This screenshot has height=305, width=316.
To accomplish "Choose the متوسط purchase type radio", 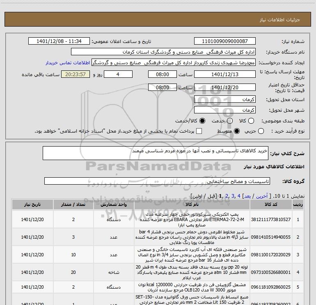I will 237,131.
